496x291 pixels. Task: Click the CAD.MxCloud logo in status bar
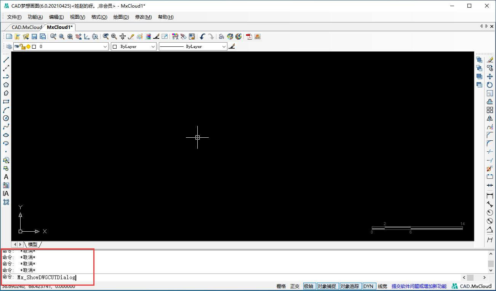[x=472, y=286]
